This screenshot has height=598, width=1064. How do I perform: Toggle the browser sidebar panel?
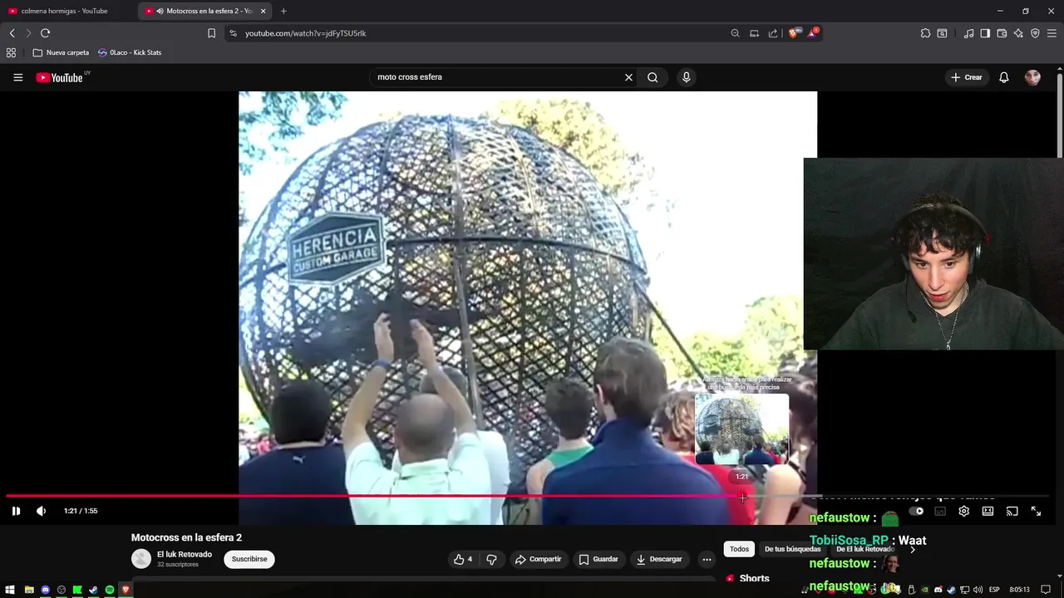pyautogui.click(x=985, y=33)
